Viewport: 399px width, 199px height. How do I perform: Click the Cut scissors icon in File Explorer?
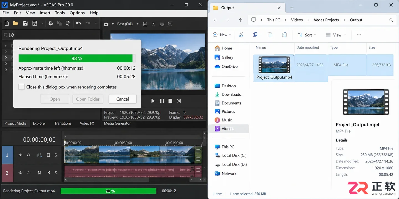(x=241, y=35)
